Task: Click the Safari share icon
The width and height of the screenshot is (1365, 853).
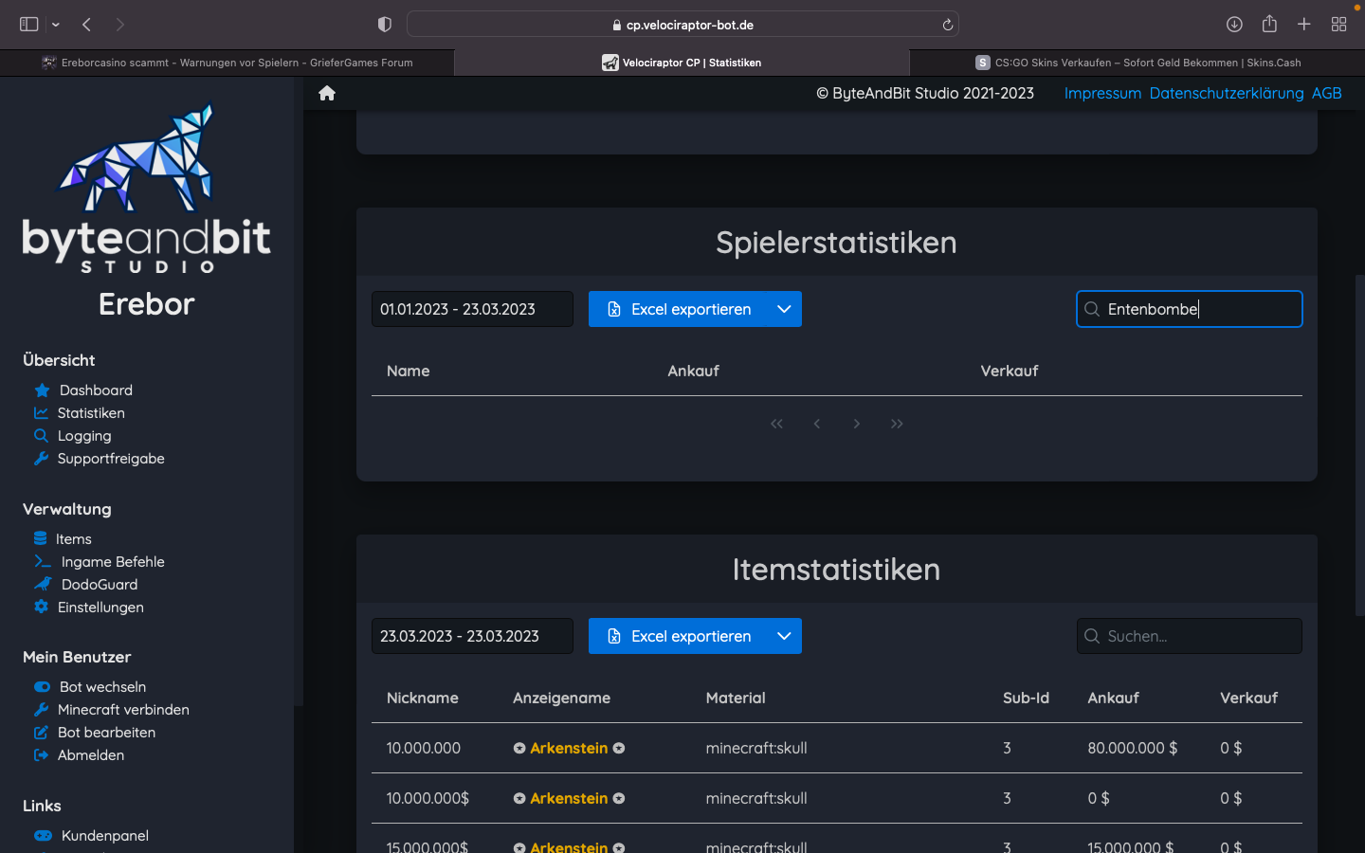Action: coord(1269,25)
